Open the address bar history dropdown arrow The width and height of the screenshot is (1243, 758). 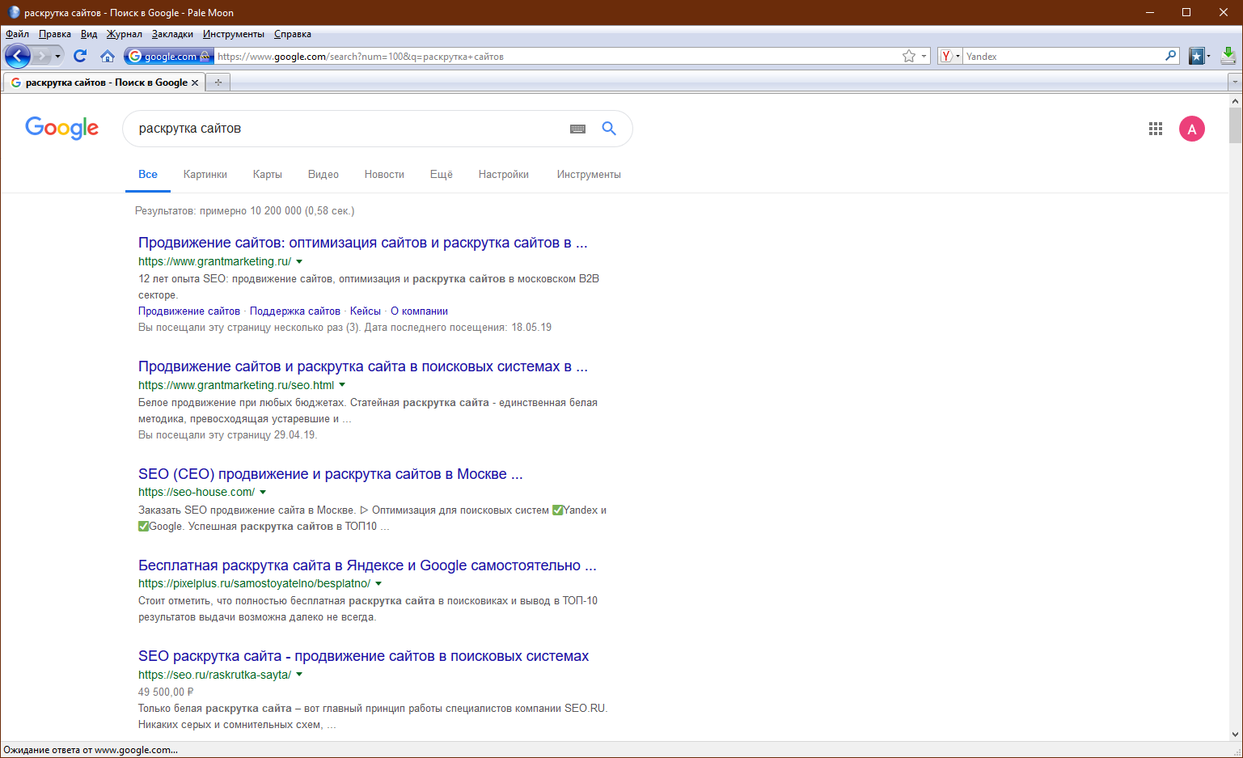(924, 56)
